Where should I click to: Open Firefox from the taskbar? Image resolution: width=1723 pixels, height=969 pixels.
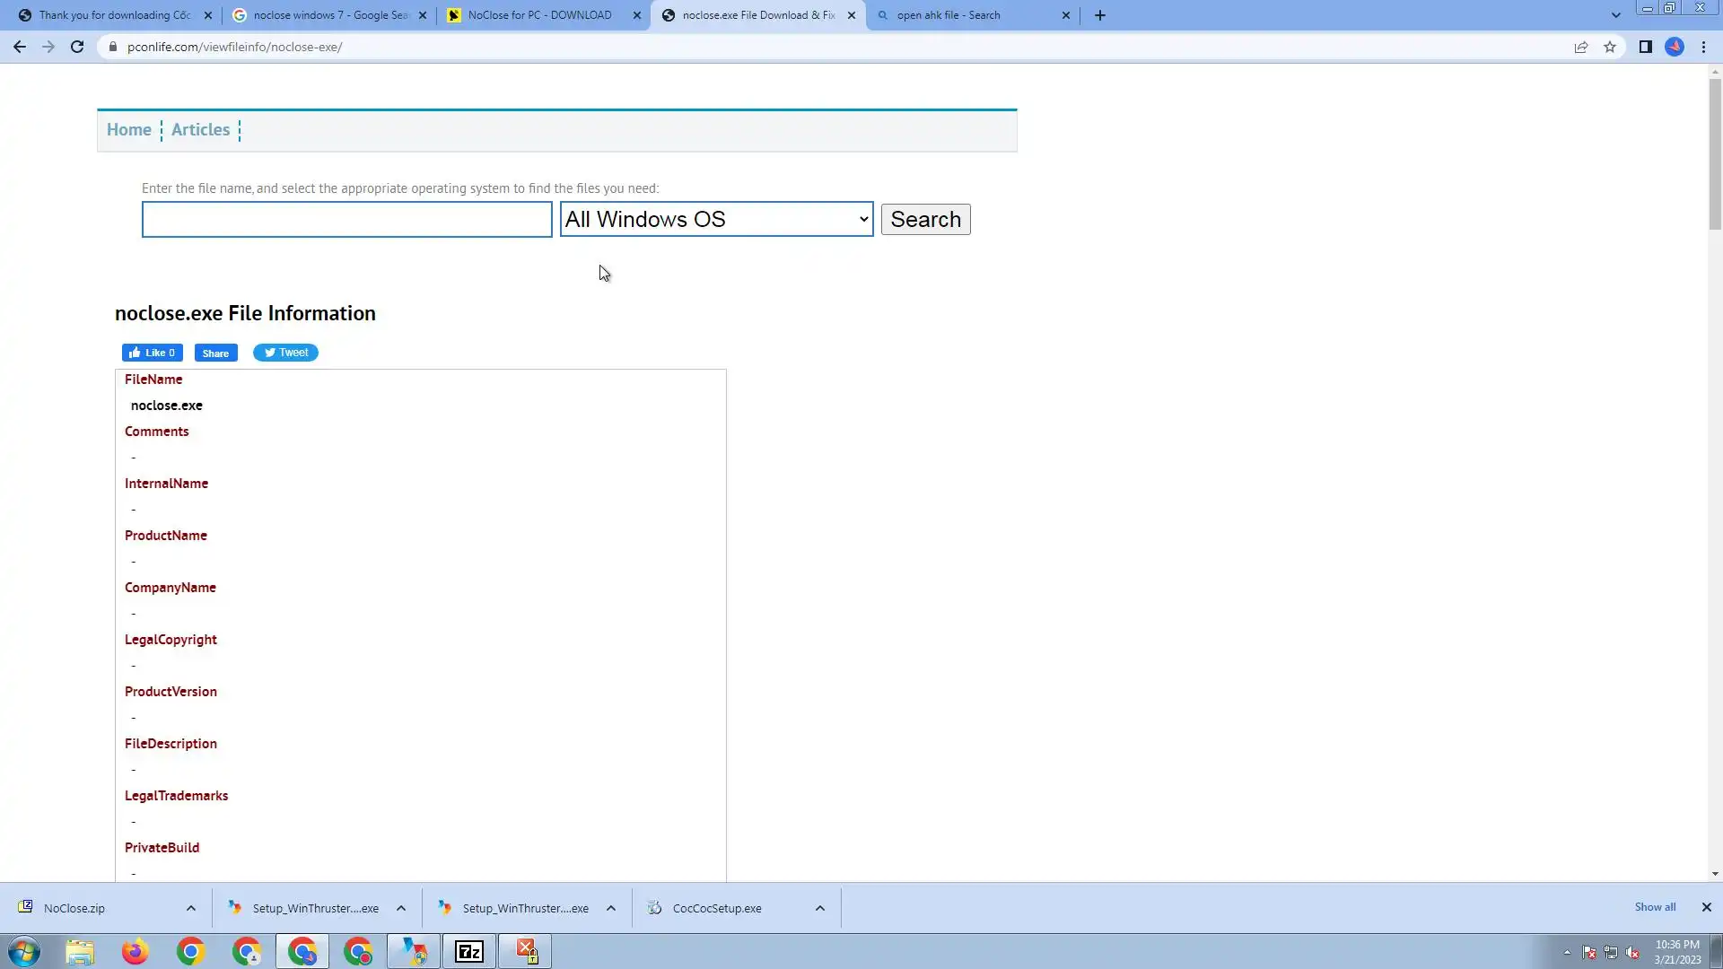135,951
